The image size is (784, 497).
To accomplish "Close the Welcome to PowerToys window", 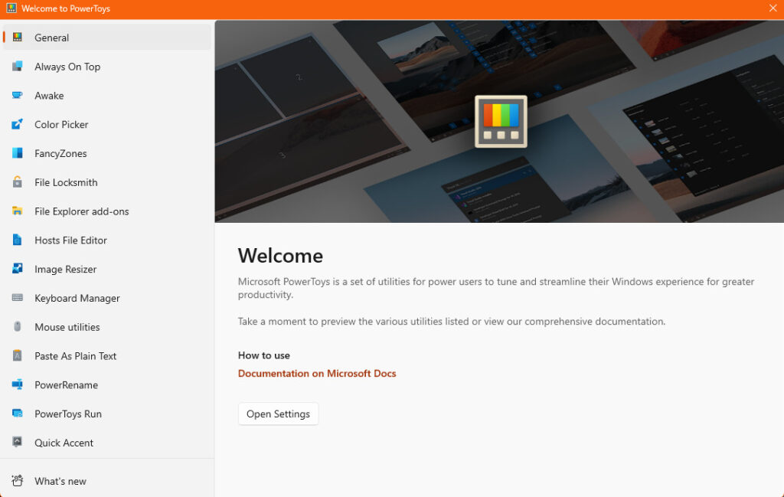I will pyautogui.click(x=773, y=8).
